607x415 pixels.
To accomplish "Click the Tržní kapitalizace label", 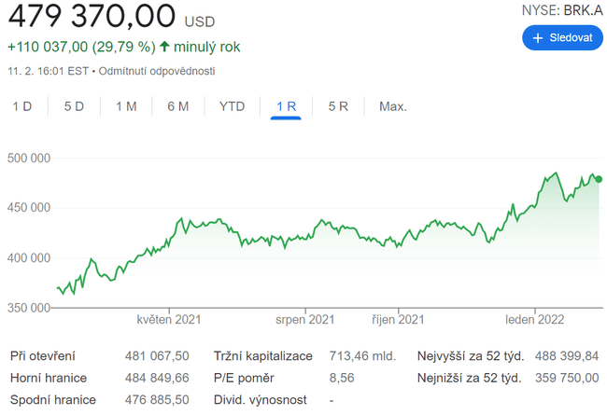I will [x=265, y=356].
